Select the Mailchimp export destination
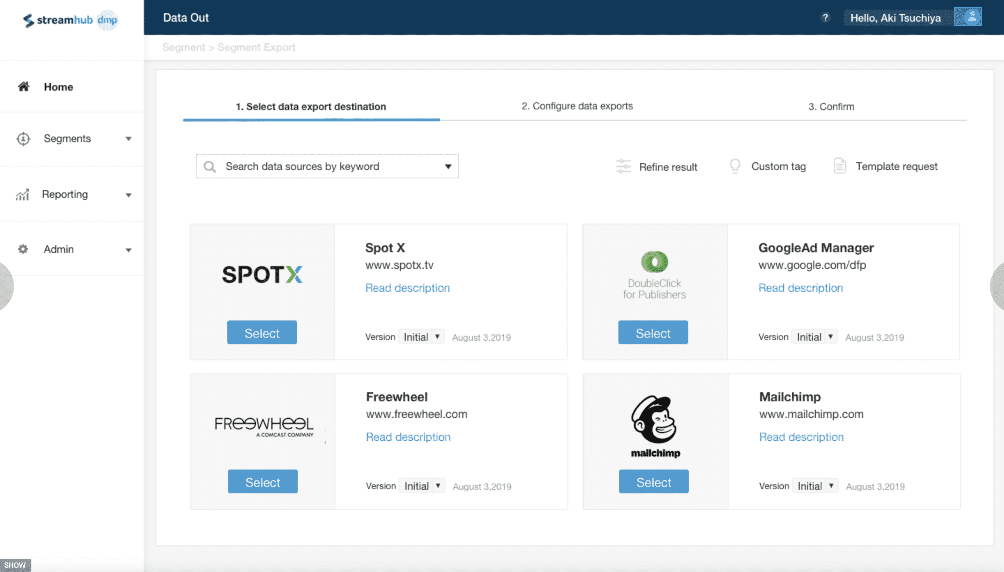 (x=654, y=481)
